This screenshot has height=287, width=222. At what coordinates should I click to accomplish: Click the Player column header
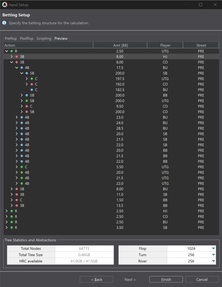(165, 45)
